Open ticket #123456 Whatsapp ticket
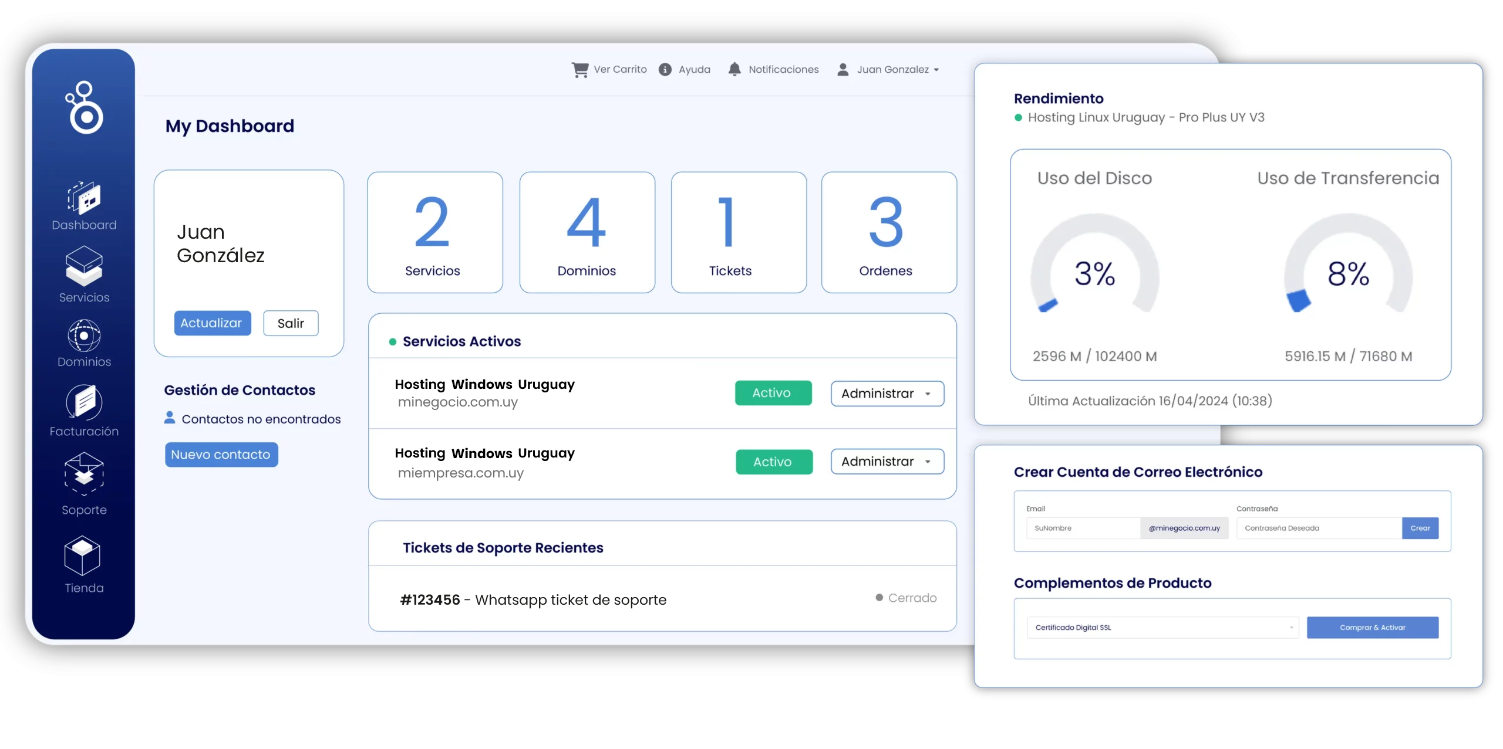Viewport: 1503px width, 749px height. coord(533,600)
